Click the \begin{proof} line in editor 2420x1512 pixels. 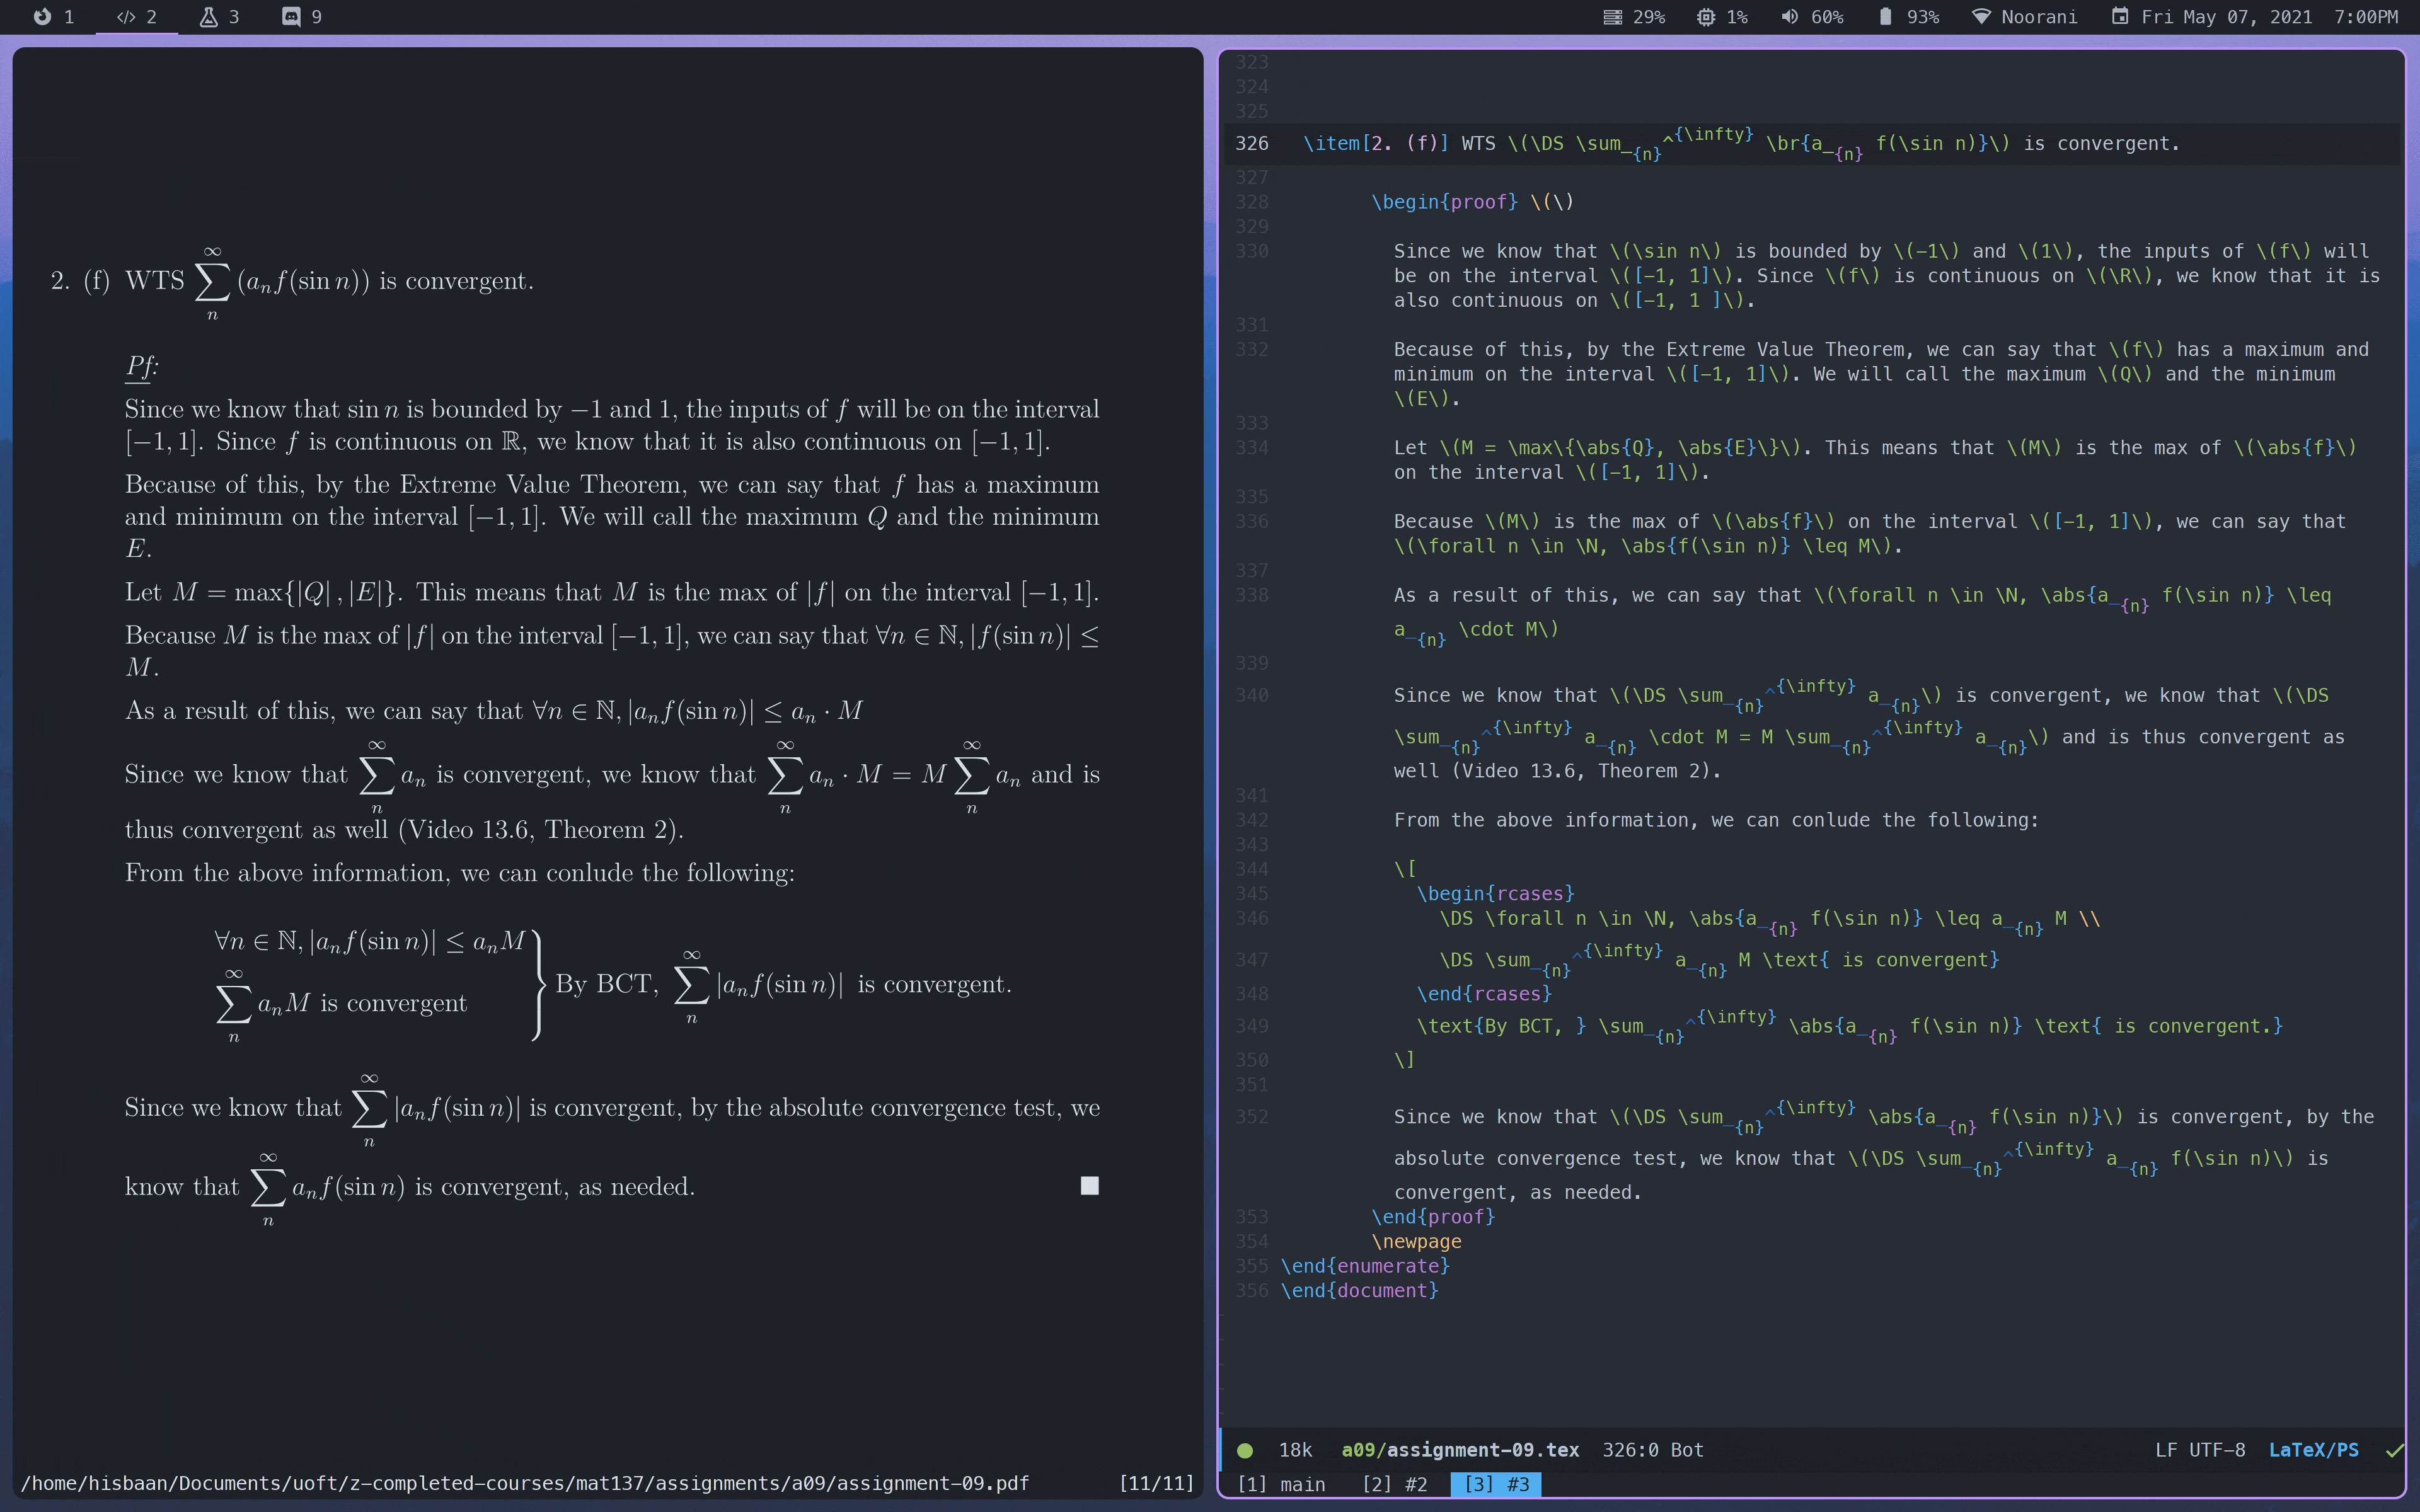[1444, 202]
